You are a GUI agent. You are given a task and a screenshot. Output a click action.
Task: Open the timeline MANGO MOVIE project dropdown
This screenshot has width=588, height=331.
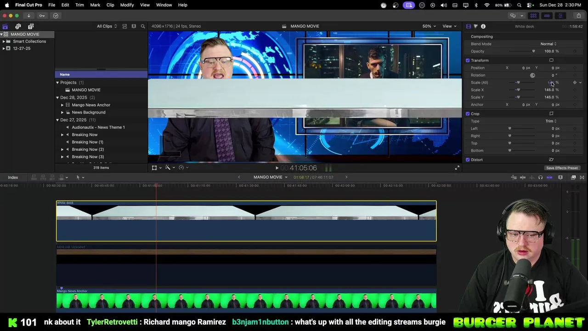271,177
